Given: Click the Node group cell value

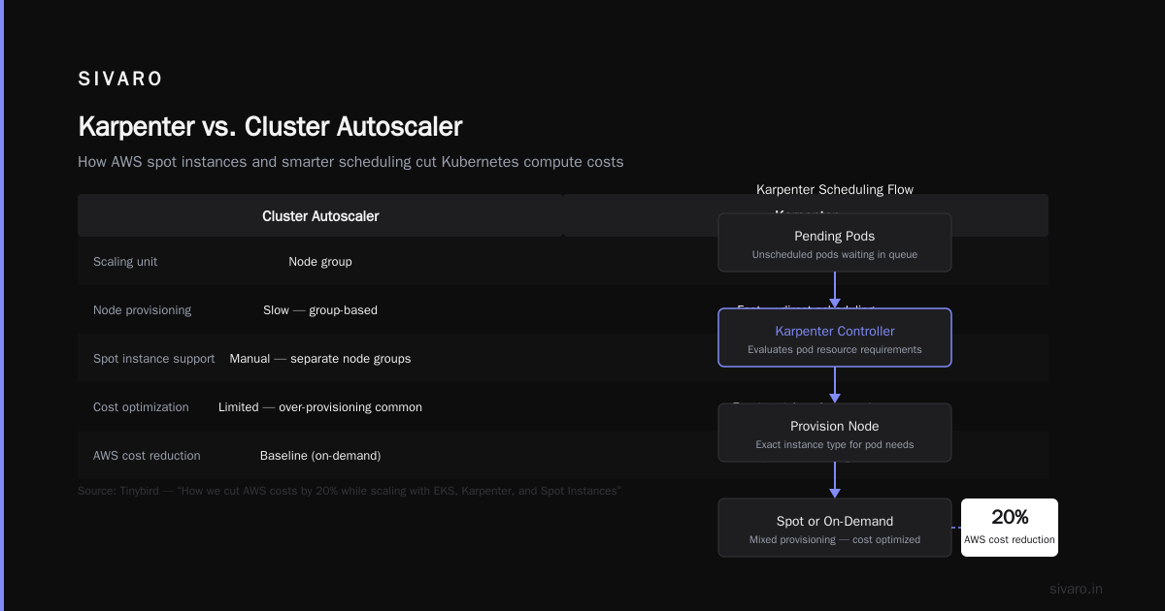Looking at the screenshot, I should click(x=320, y=262).
